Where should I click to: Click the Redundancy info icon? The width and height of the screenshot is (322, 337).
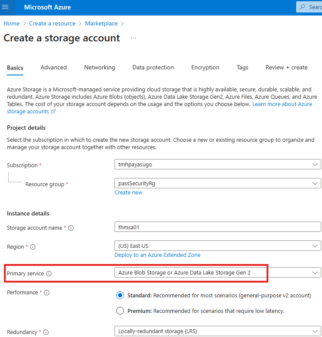click(x=46, y=332)
